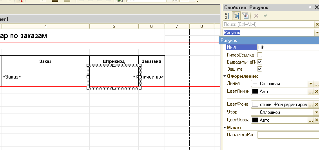This screenshot has height=150, width=319.
Task: Clear the ЦветУзора value with its X
Action: [x=317, y=120]
